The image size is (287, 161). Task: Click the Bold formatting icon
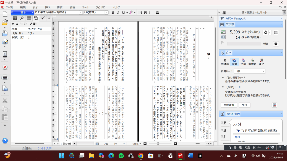pyautogui.click(x=113, y=13)
